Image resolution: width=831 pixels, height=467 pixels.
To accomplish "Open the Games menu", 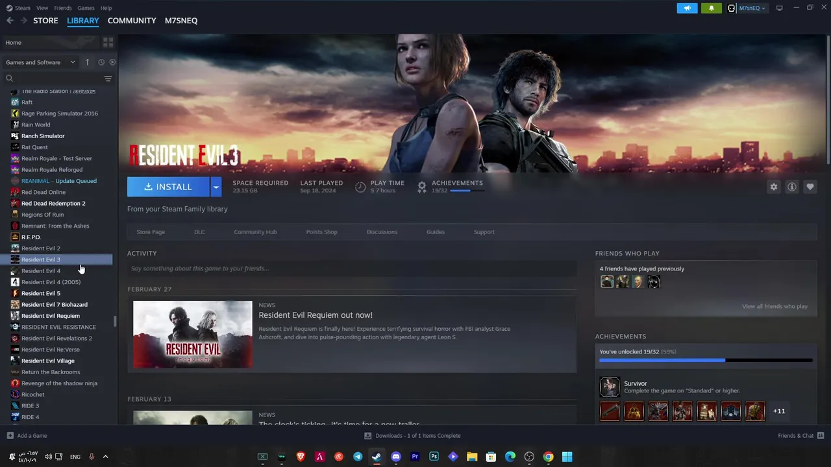I will [x=86, y=8].
